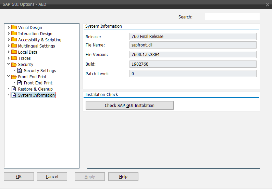Select the Security folder label
Viewport: 272px width, 189px height.
pyautogui.click(x=26, y=64)
